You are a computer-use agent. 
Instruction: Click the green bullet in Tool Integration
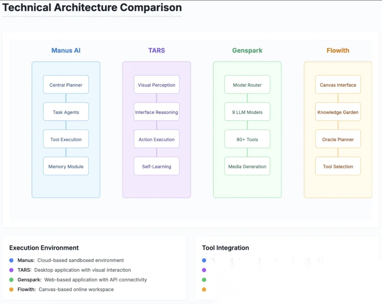tap(204, 280)
